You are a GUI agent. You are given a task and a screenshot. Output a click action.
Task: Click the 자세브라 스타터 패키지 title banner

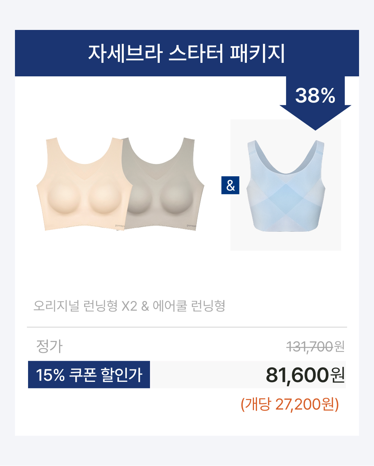(x=187, y=53)
